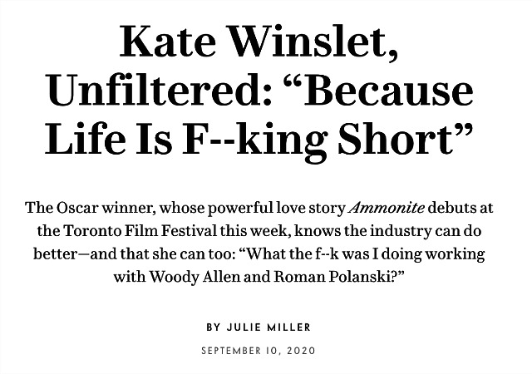The width and height of the screenshot is (532, 374).
Task: Open author Julie Miller's byline link
Action: click(268, 327)
